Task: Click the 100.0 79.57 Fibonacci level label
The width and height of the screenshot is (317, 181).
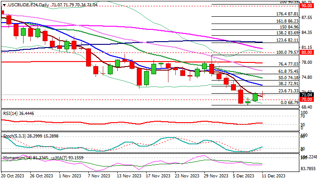Action: pos(286,52)
